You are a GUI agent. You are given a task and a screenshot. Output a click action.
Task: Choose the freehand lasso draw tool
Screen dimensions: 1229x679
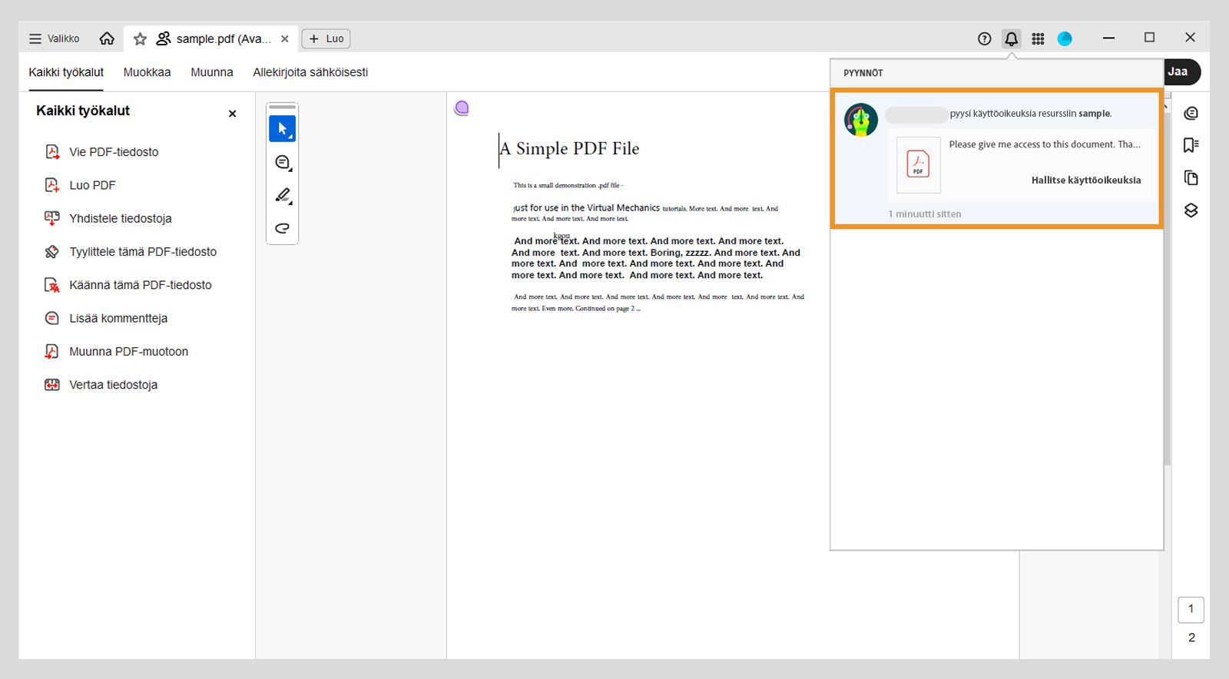[x=283, y=228]
